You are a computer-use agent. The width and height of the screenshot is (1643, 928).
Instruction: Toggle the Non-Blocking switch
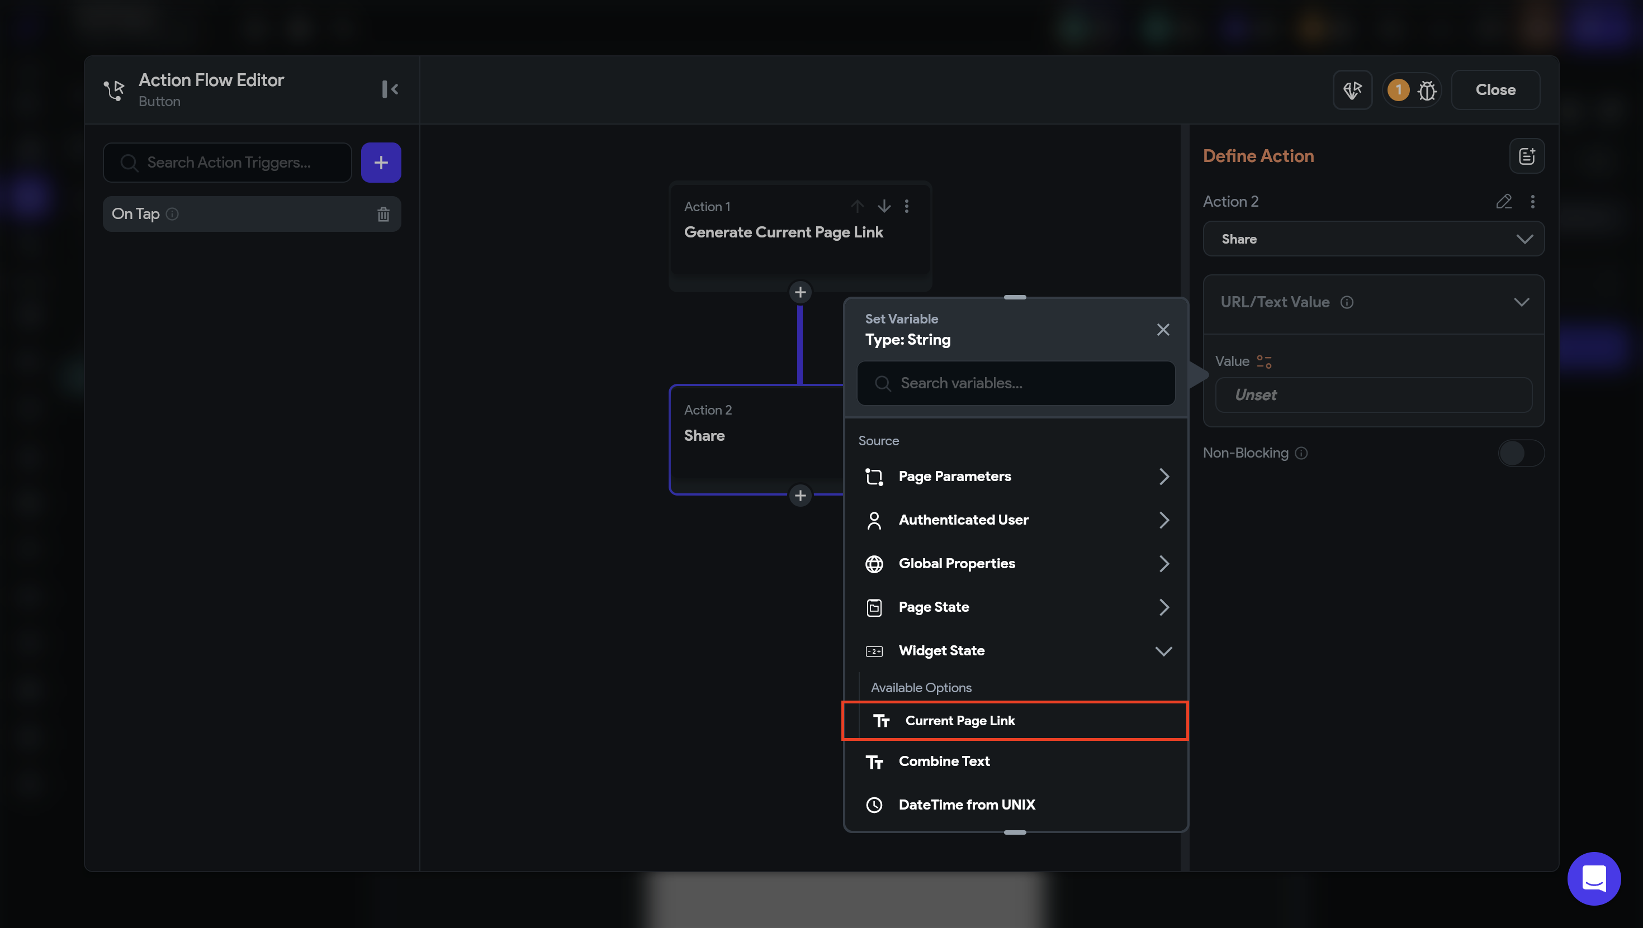(1520, 453)
